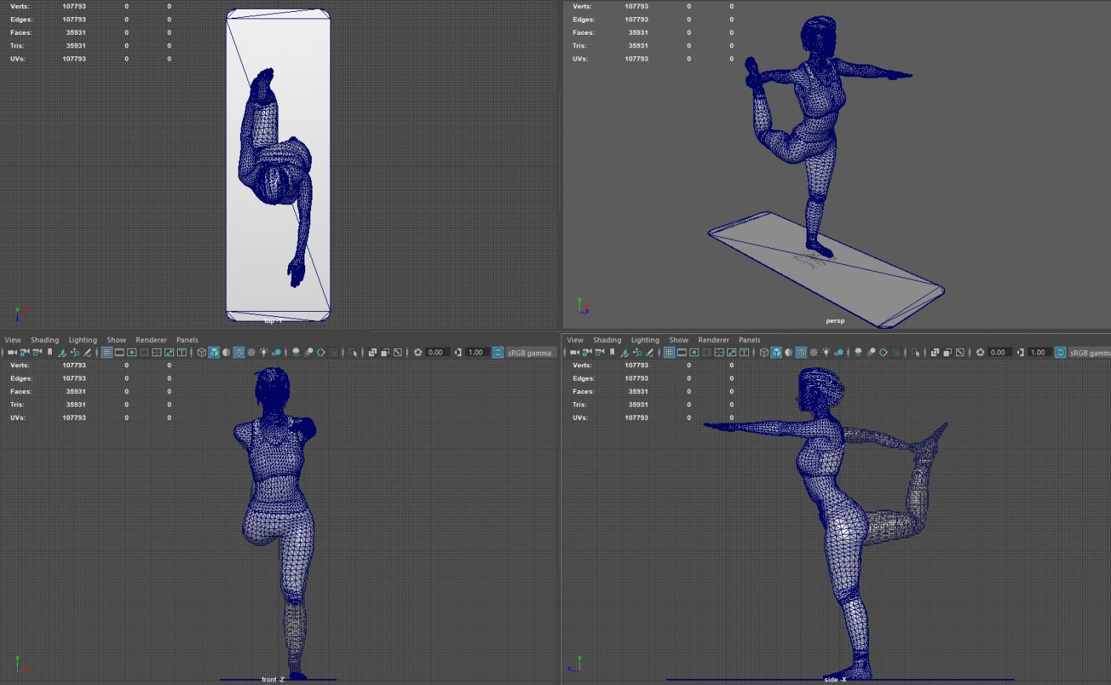1111x685 pixels.
Task: Click Grease Pencil icon in side view panel
Action: (x=650, y=352)
